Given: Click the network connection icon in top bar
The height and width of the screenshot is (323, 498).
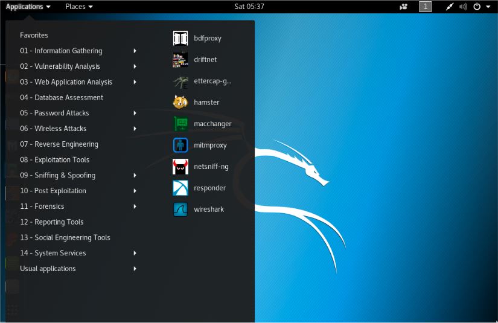Looking at the screenshot, I should tap(449, 7).
